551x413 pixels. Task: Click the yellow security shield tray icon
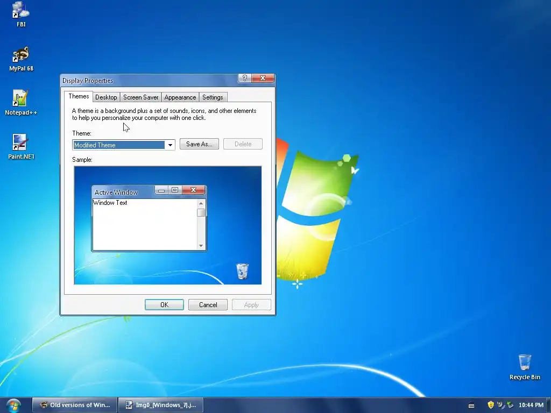(x=491, y=405)
